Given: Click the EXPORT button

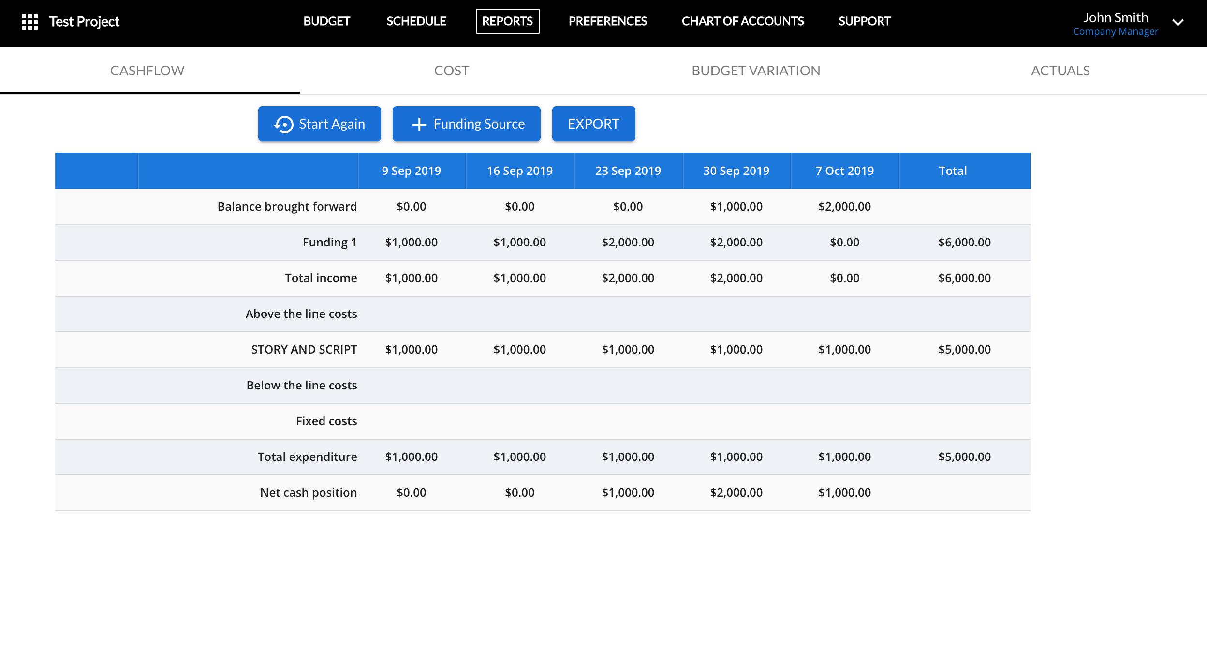Looking at the screenshot, I should click(593, 124).
